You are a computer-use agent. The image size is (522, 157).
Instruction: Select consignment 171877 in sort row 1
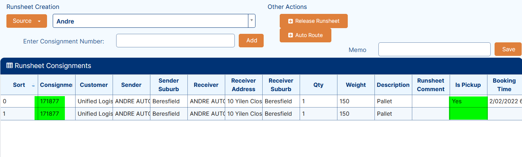(50, 114)
